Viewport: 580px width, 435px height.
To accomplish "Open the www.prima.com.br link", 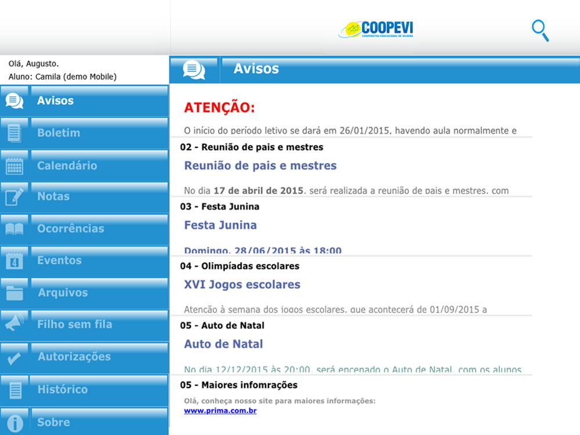I will tap(220, 411).
